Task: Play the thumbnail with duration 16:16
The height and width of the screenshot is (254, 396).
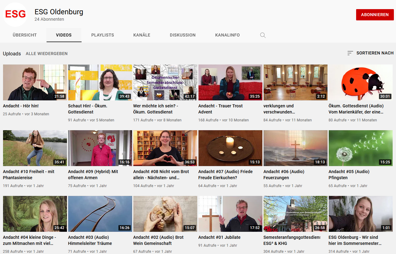Action: tap(100, 148)
